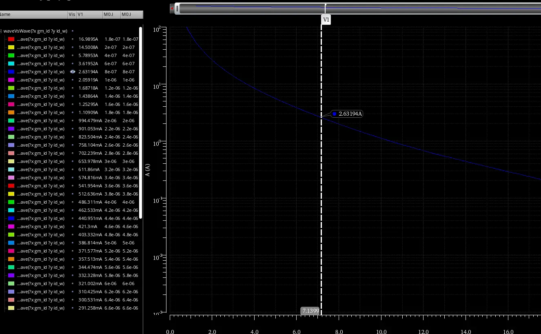
Task: Select the waveVsWave(?x gm_id ?y id_w) group label
Action: pos(35,31)
